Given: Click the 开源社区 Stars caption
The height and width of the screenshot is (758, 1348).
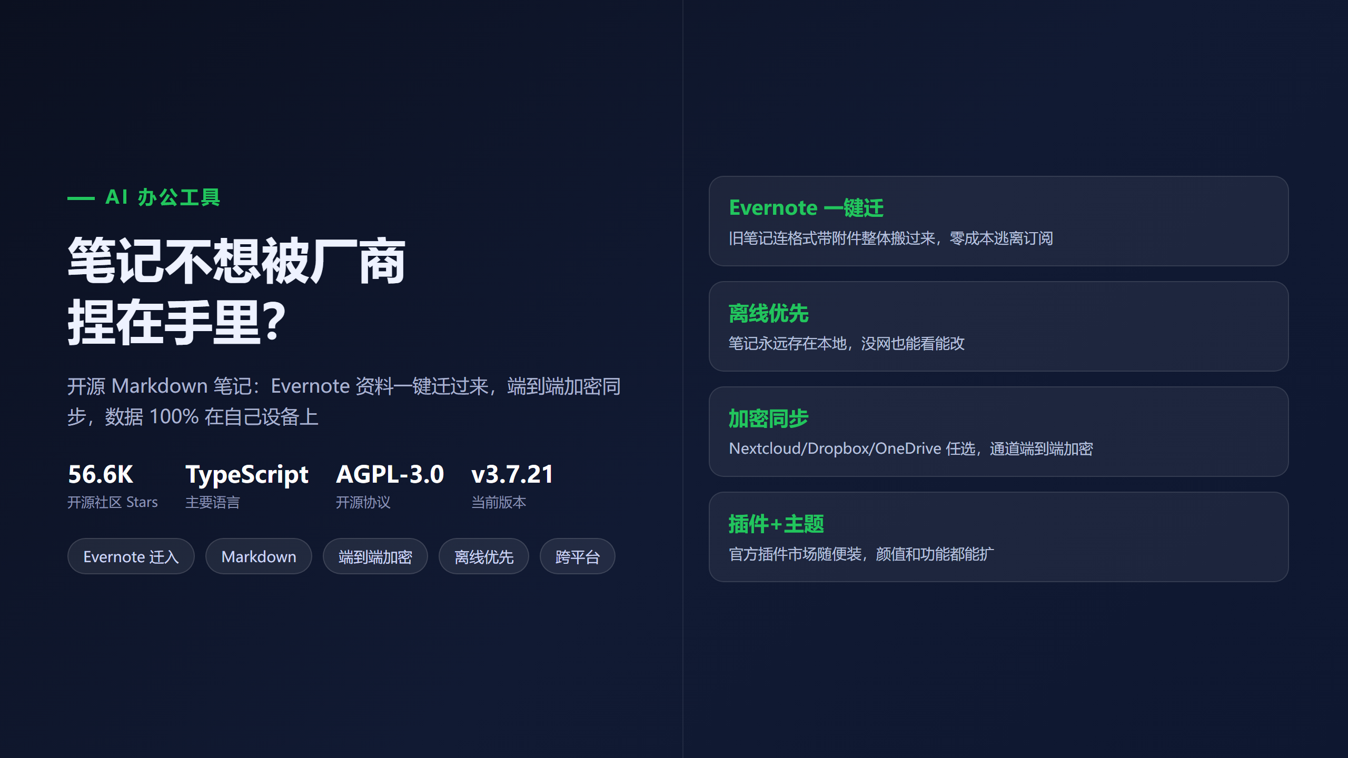Looking at the screenshot, I should coord(113,502).
